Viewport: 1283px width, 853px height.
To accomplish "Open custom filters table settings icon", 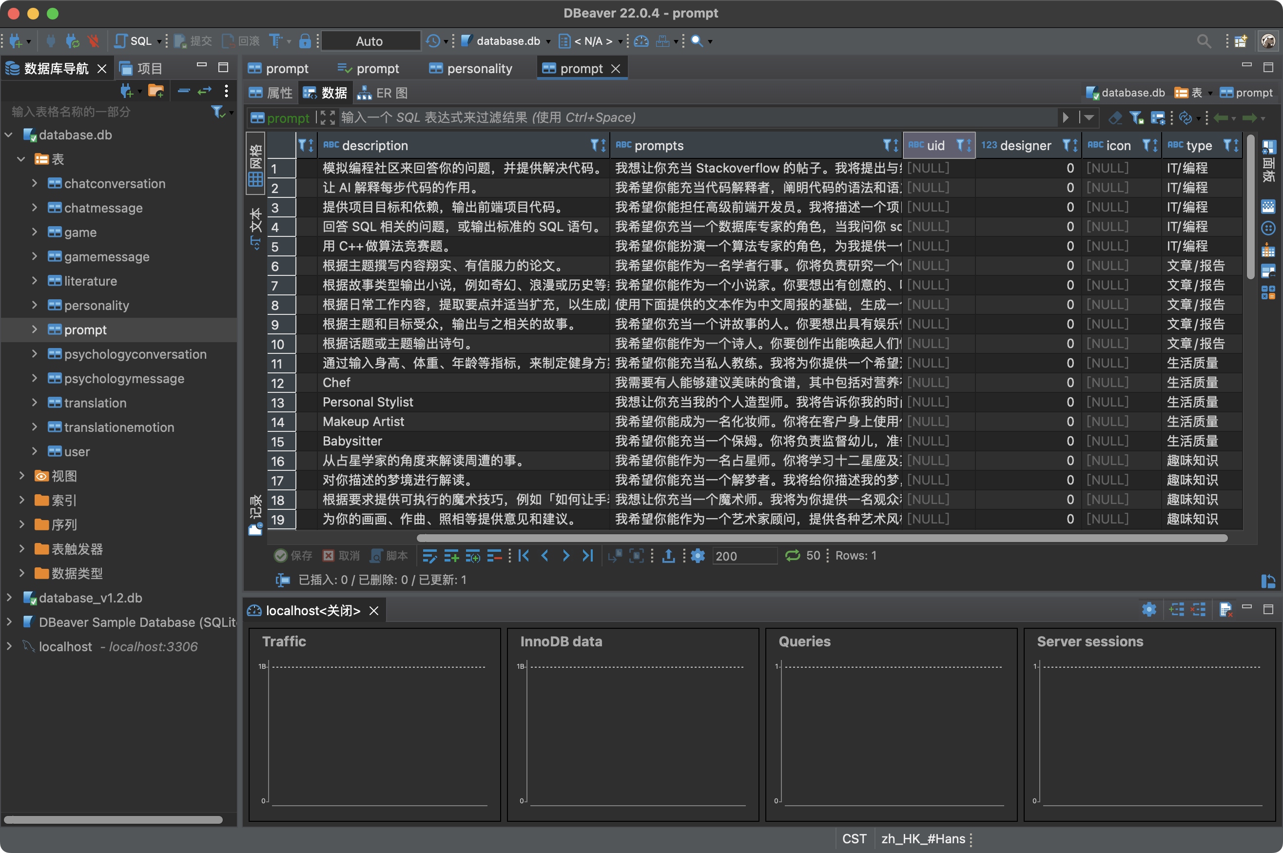I will click(x=1158, y=117).
